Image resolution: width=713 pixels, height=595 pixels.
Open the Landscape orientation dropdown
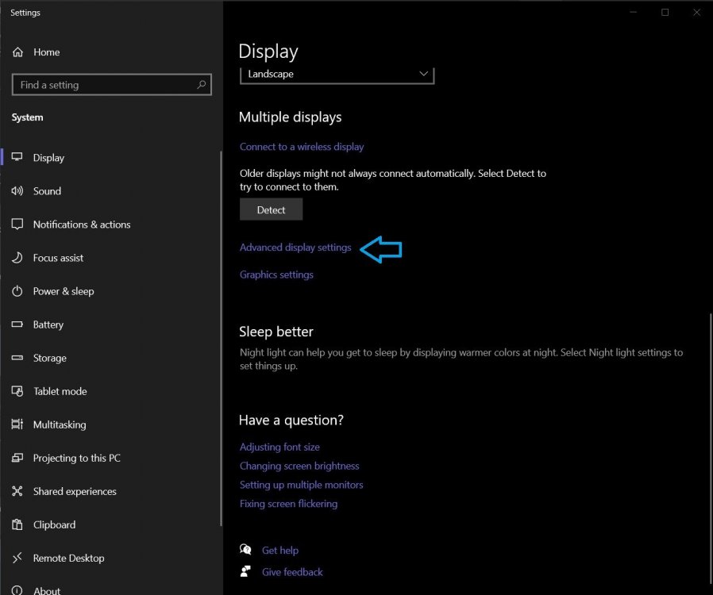337,75
